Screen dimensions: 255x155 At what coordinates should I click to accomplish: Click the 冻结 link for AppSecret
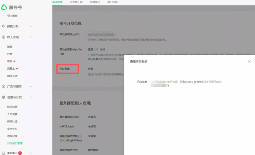[x=103, y=49]
